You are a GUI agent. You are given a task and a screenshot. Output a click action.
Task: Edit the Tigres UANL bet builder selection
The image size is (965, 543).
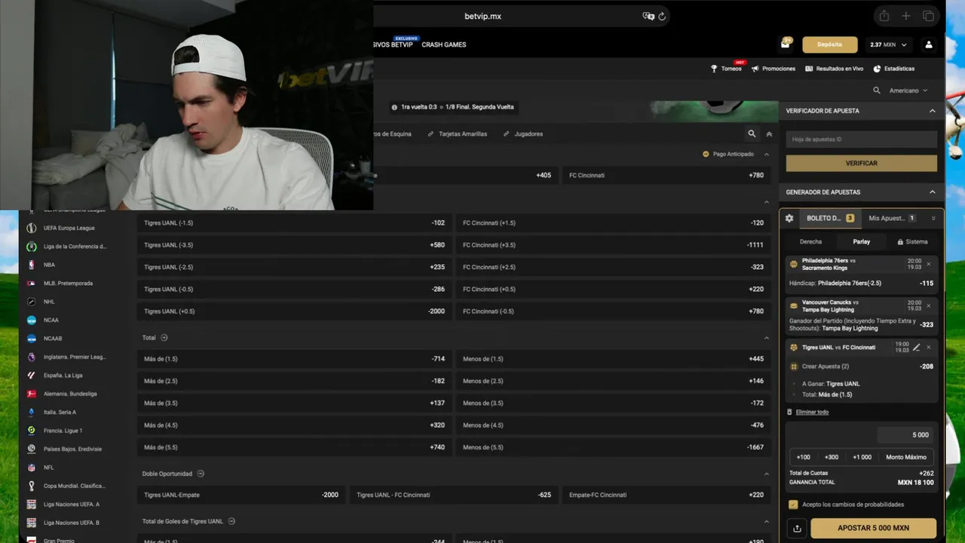point(917,347)
